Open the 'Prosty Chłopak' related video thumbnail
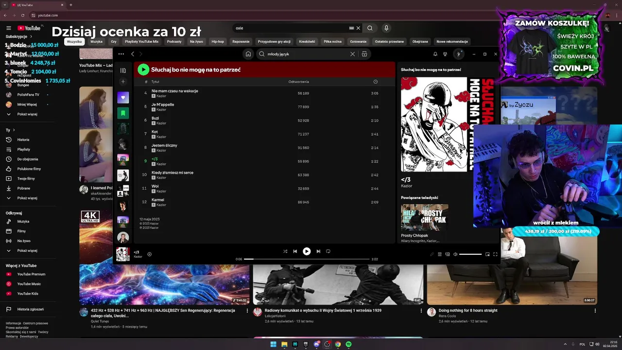The width and height of the screenshot is (622, 350). coord(424,217)
